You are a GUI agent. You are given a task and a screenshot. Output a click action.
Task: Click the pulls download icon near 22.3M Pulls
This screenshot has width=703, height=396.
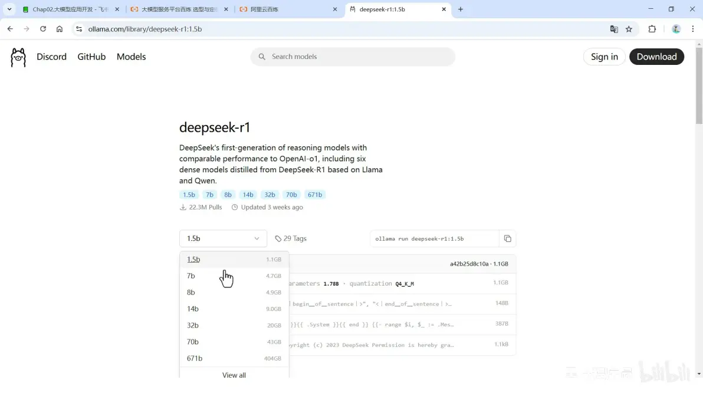tap(183, 207)
